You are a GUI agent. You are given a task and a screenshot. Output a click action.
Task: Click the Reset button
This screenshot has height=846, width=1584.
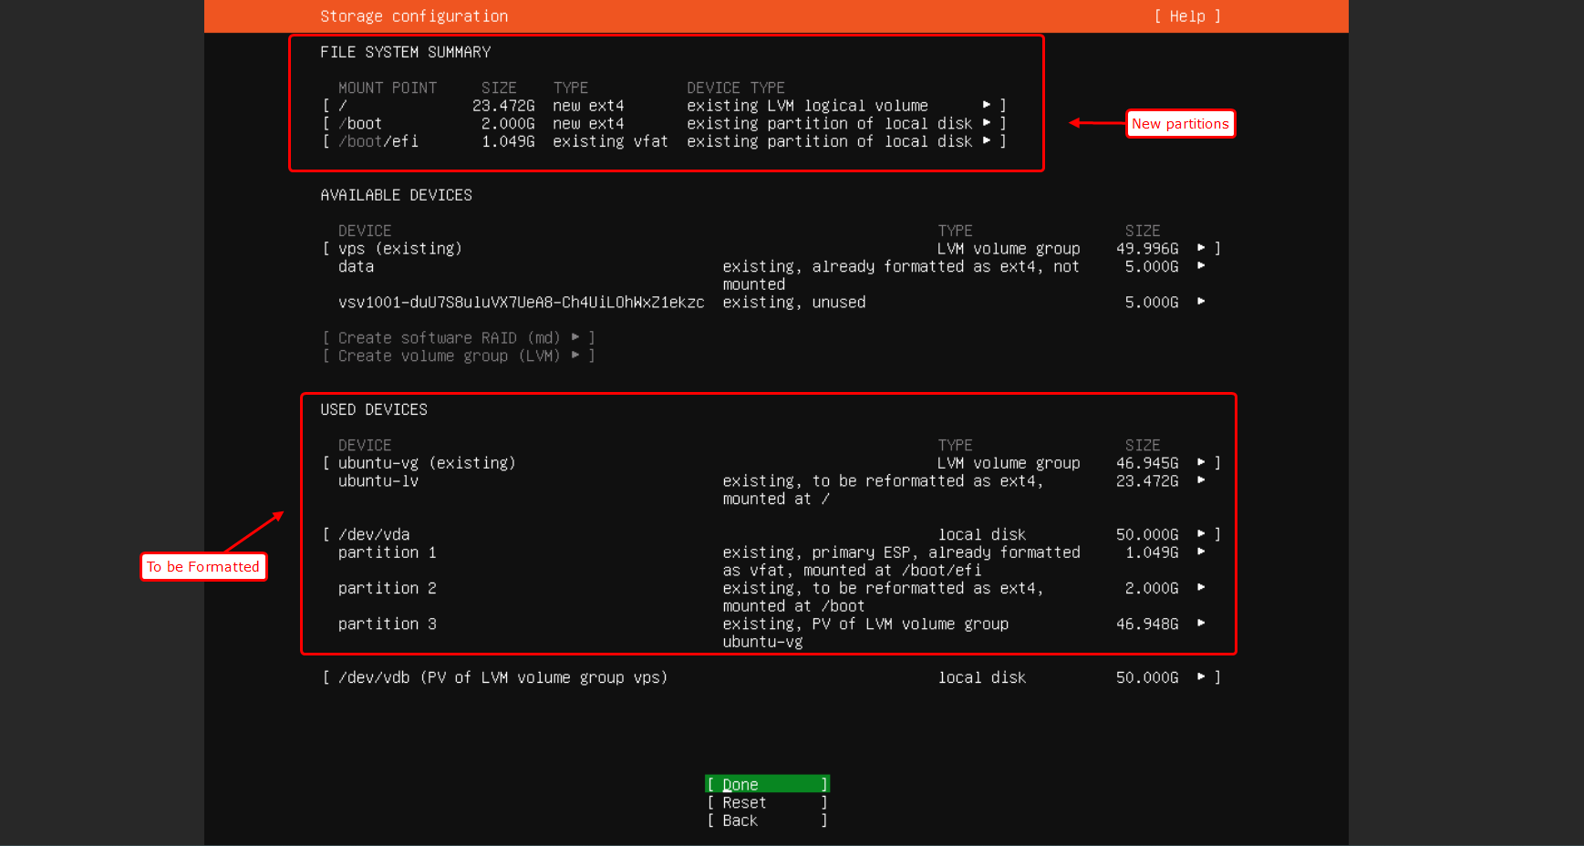(767, 802)
